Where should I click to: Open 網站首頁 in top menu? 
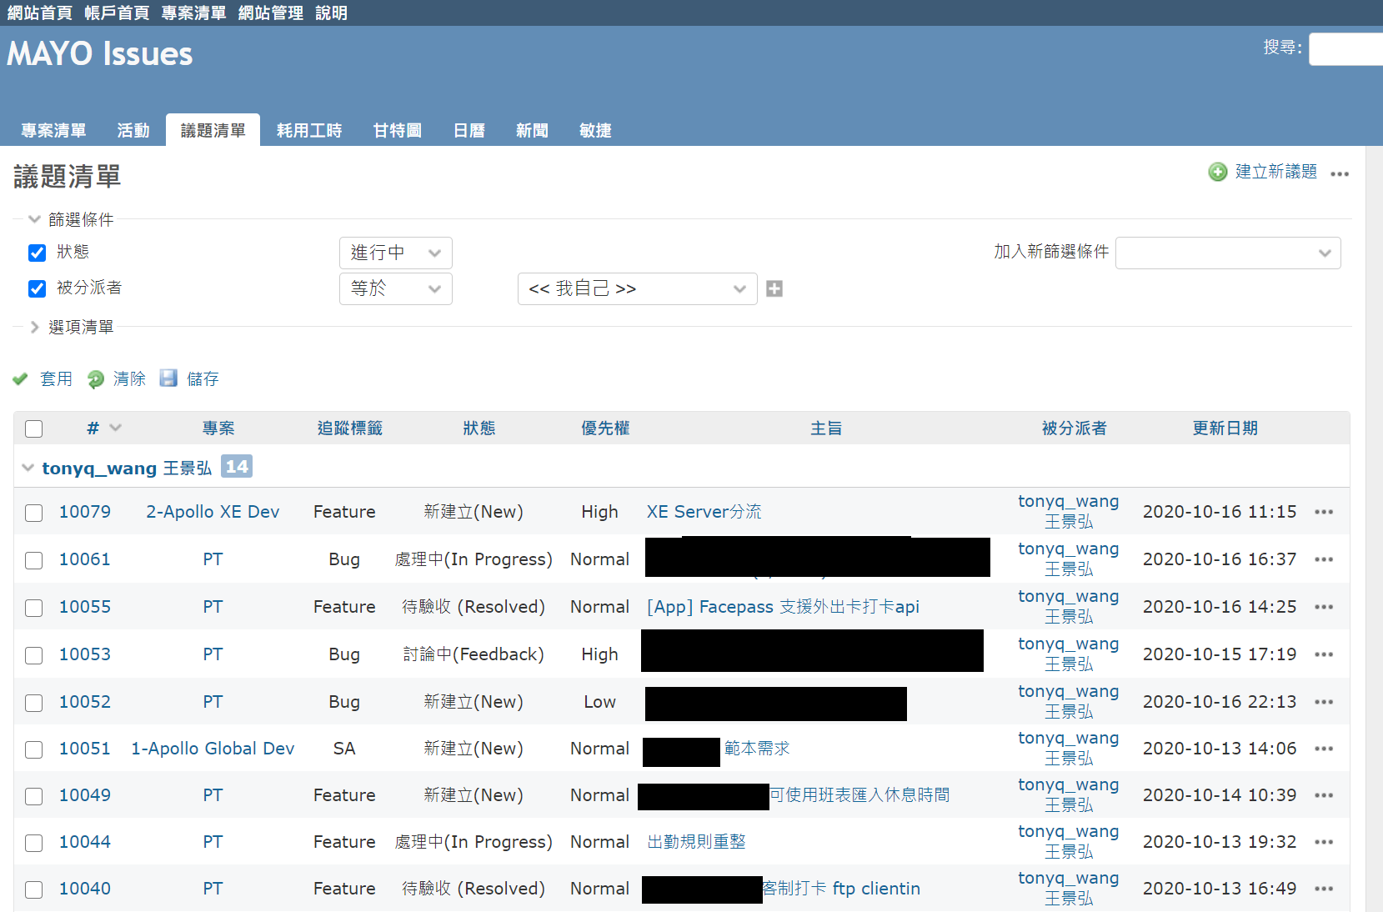click(x=40, y=13)
